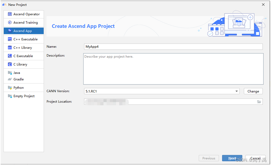Click the New Project title bar icon

coord(4,5)
